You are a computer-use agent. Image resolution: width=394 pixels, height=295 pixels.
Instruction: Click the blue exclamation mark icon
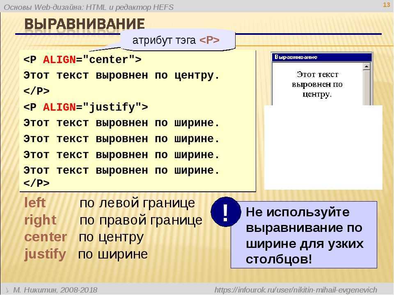tap(225, 212)
